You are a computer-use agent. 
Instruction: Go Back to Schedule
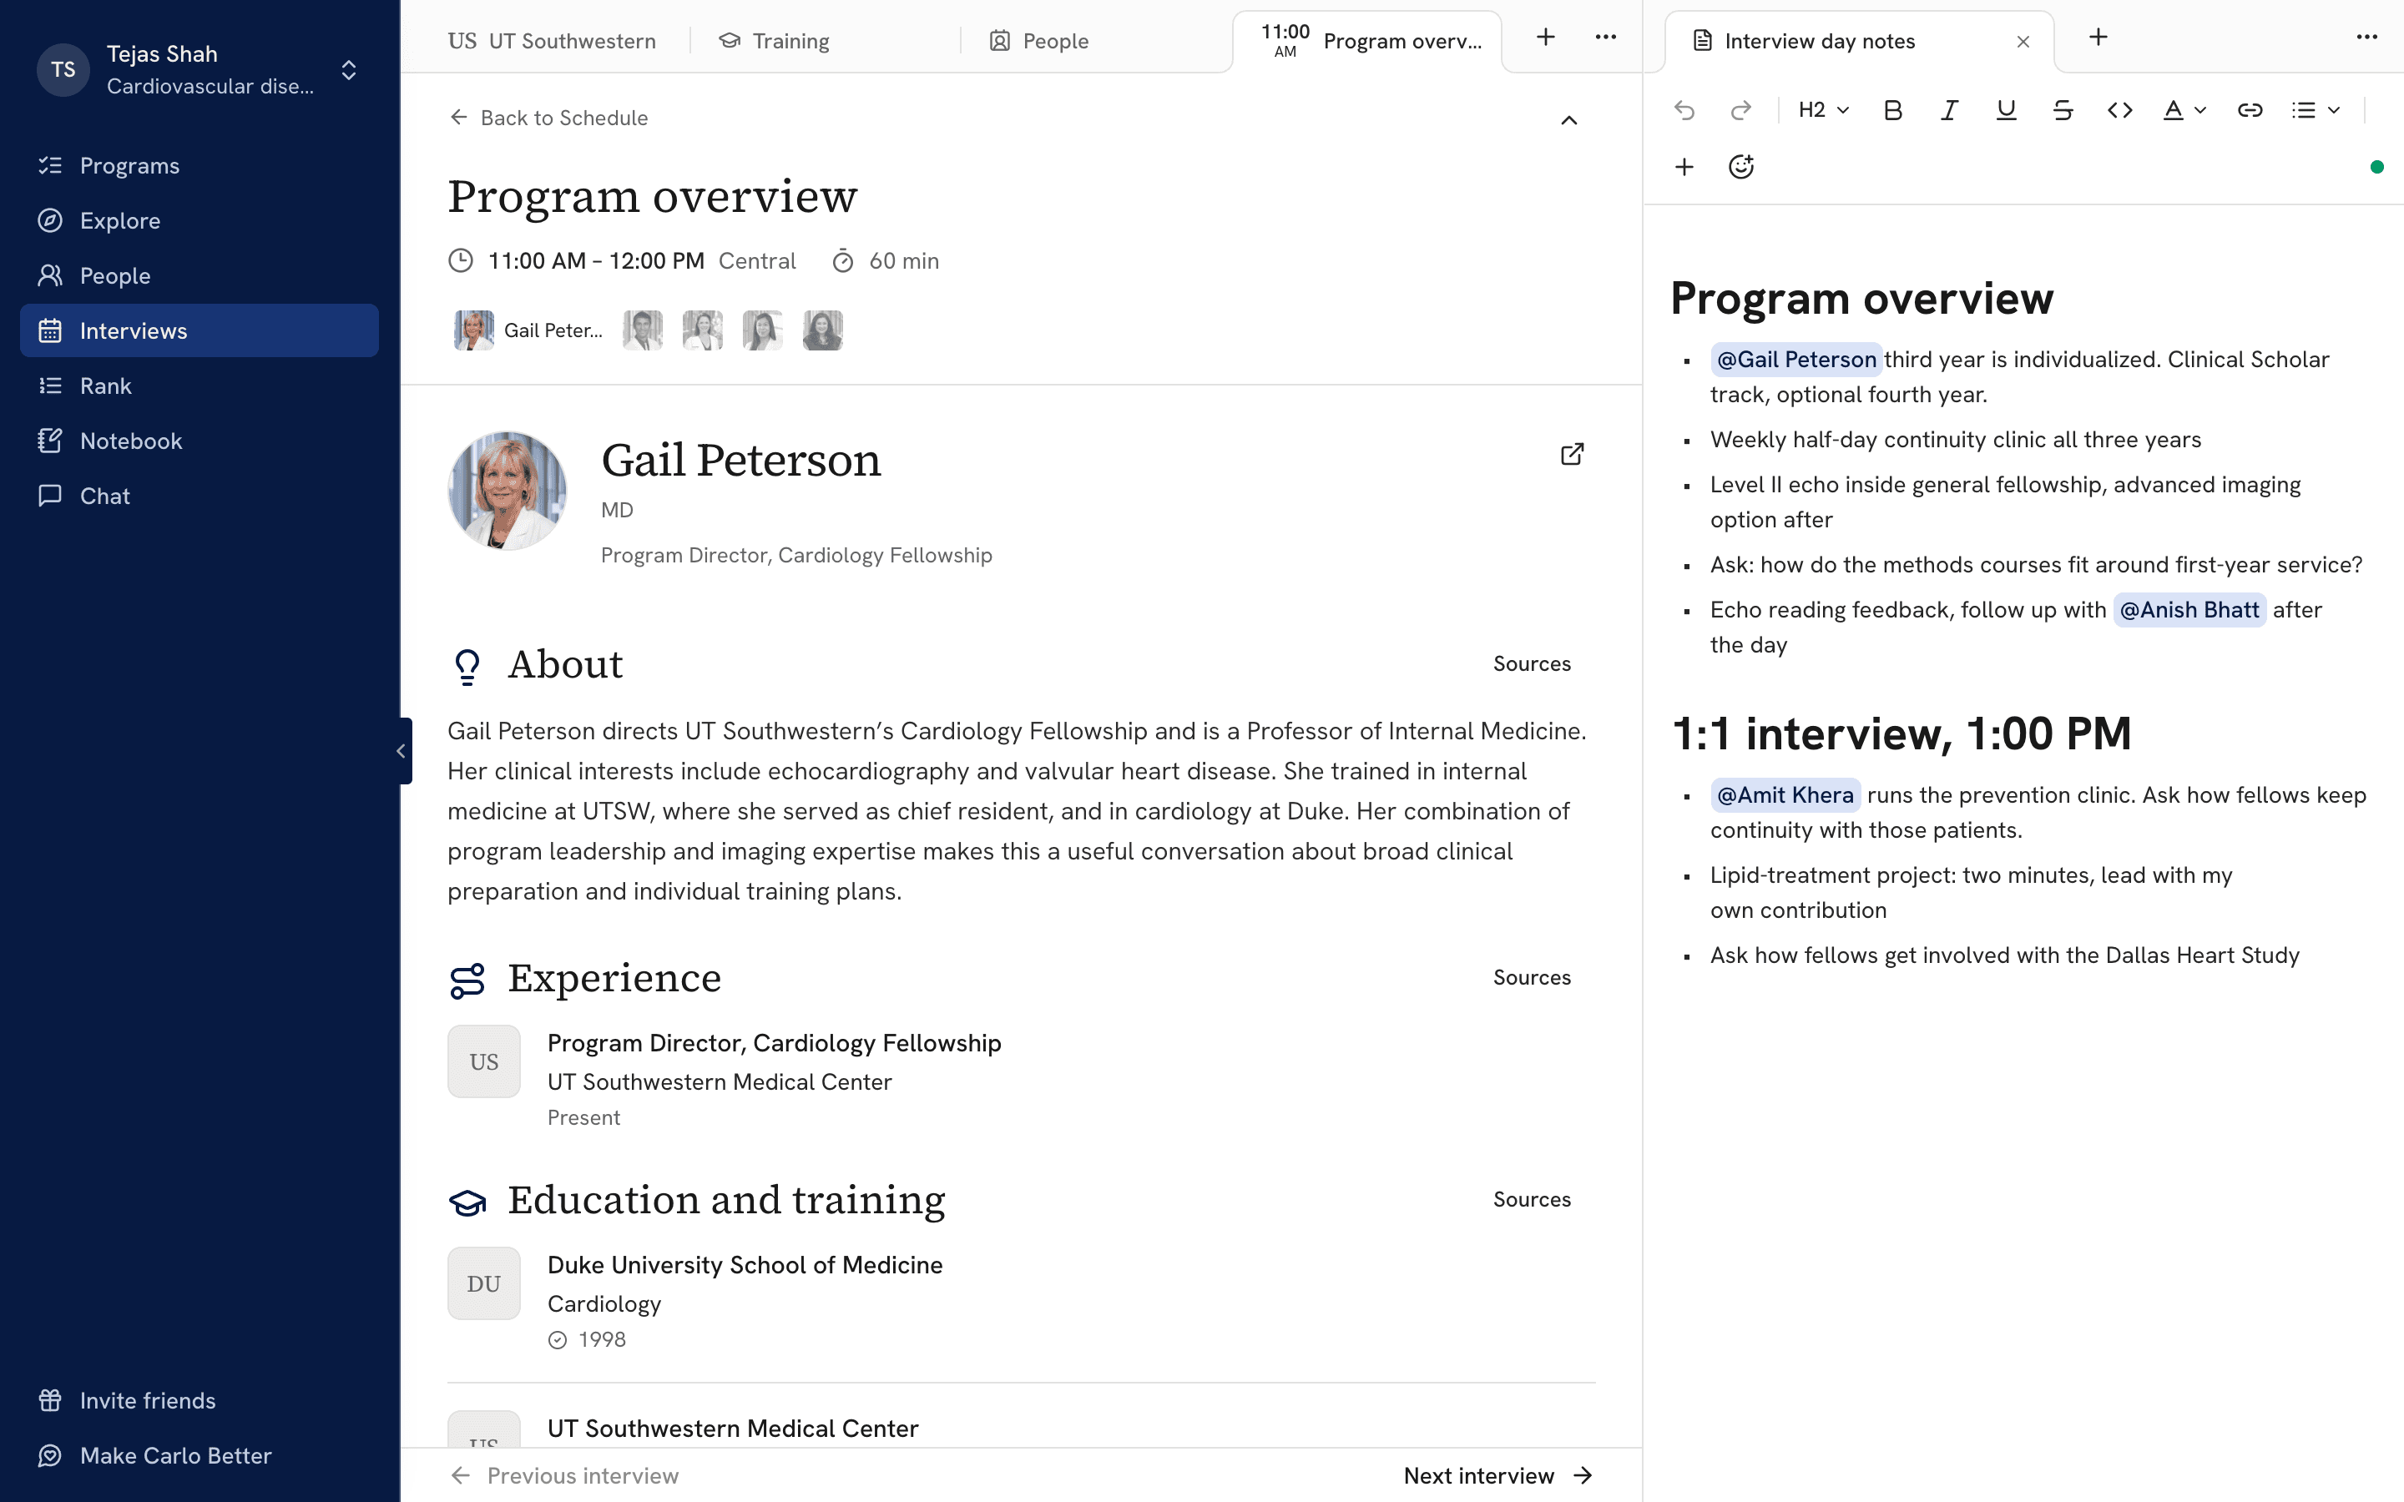tap(548, 117)
